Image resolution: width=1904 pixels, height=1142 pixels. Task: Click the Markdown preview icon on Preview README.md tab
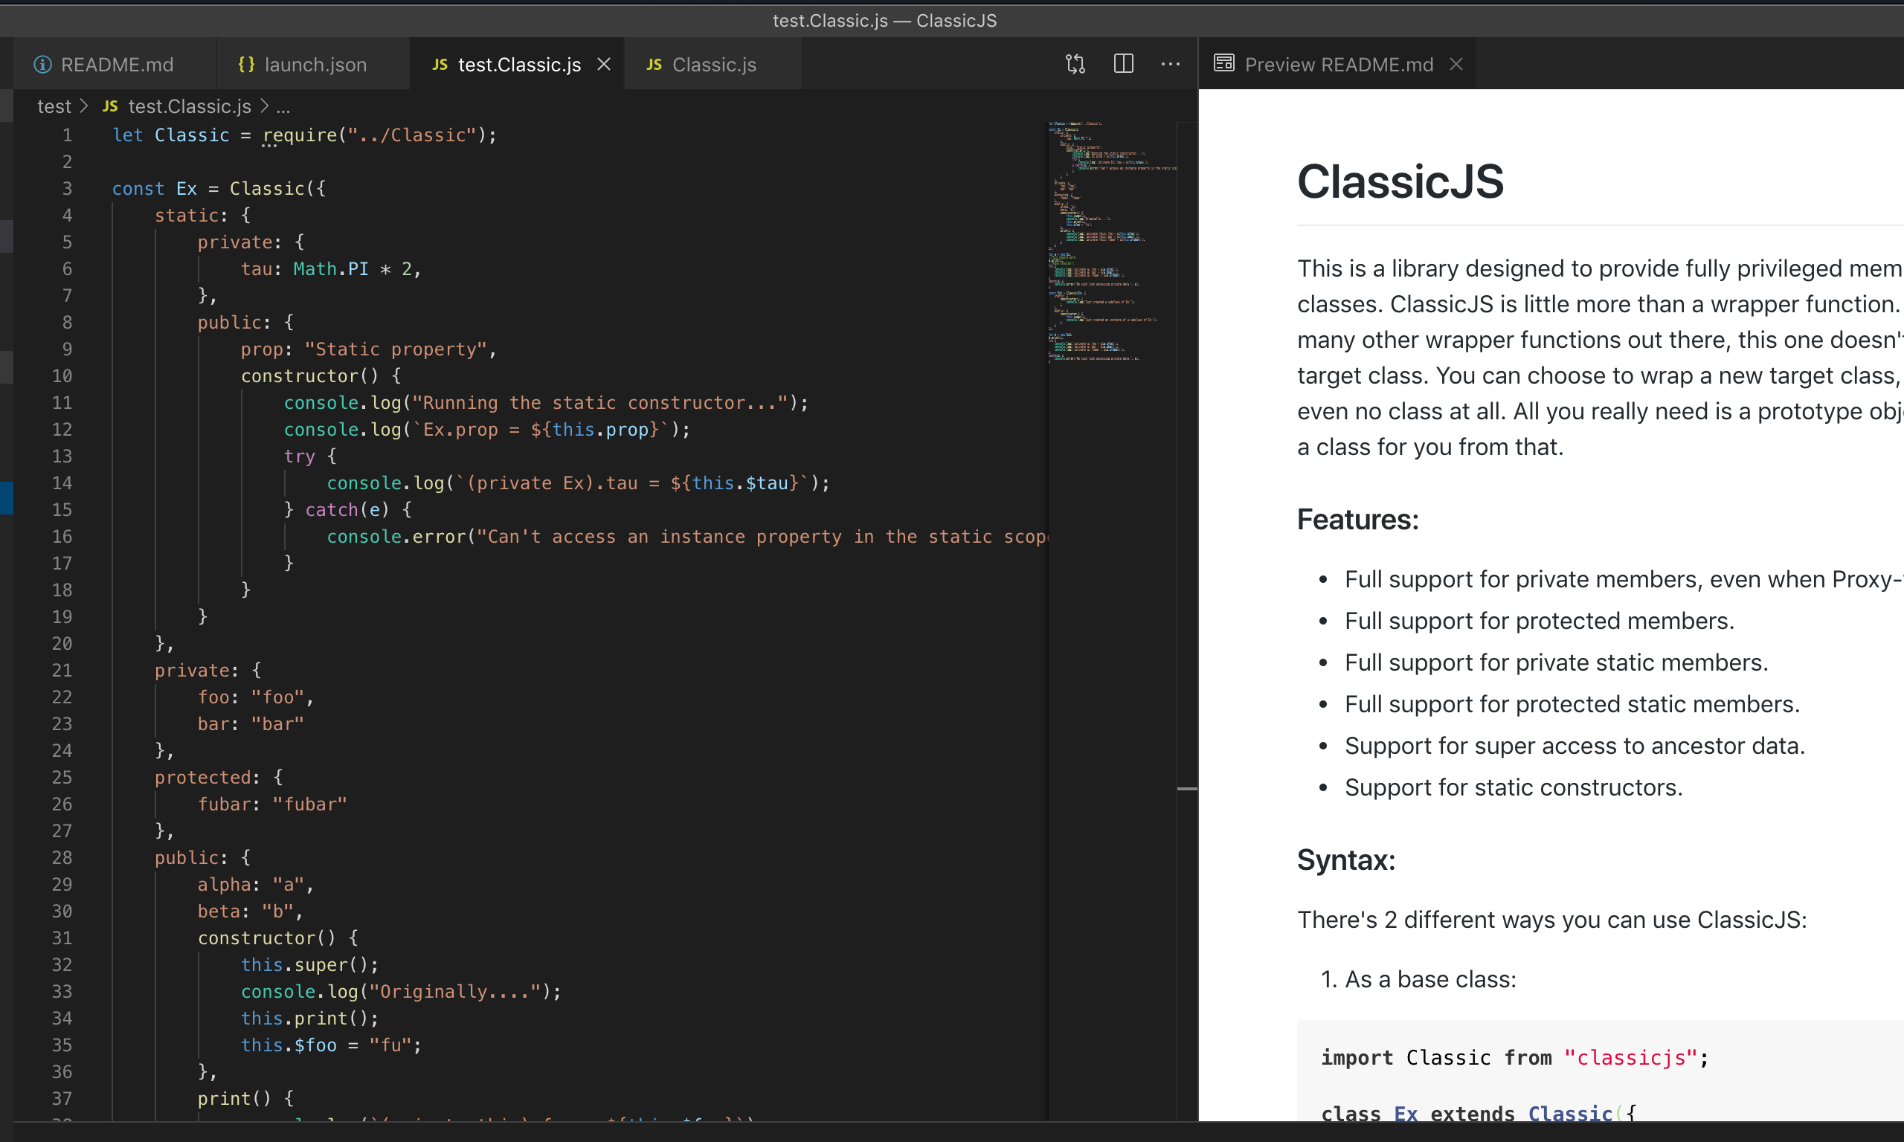pyautogui.click(x=1223, y=64)
